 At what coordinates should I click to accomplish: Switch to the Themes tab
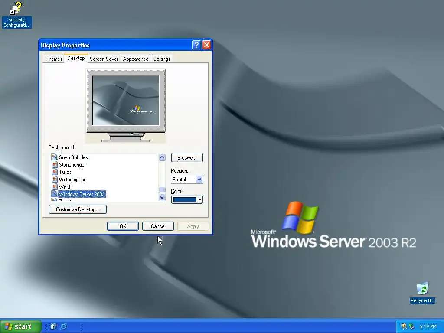click(54, 59)
